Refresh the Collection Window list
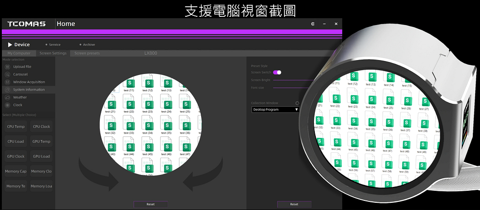480x210 pixels. click(297, 103)
